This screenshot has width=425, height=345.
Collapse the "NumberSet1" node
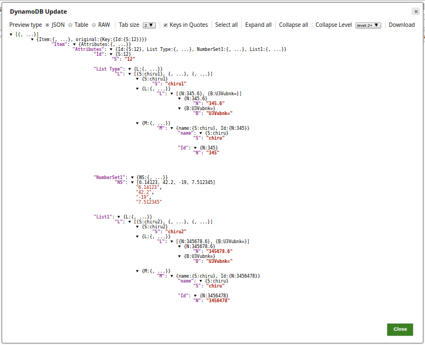[x=132, y=177]
